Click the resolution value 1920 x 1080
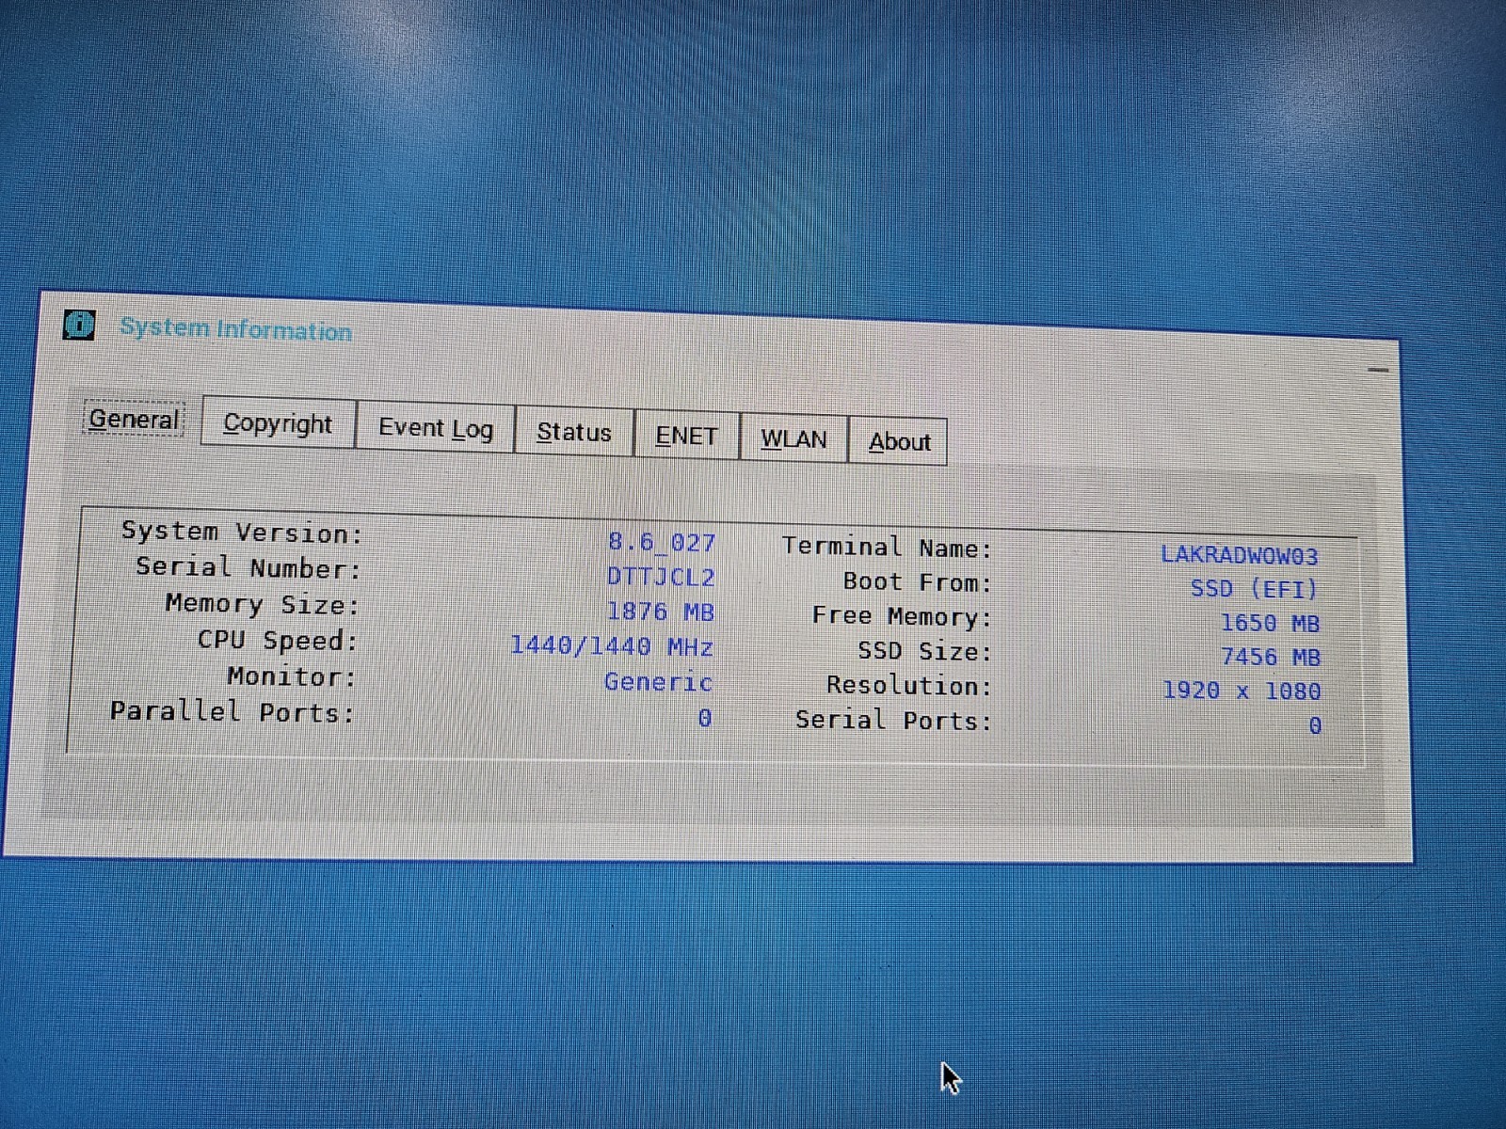 [x=1242, y=691]
